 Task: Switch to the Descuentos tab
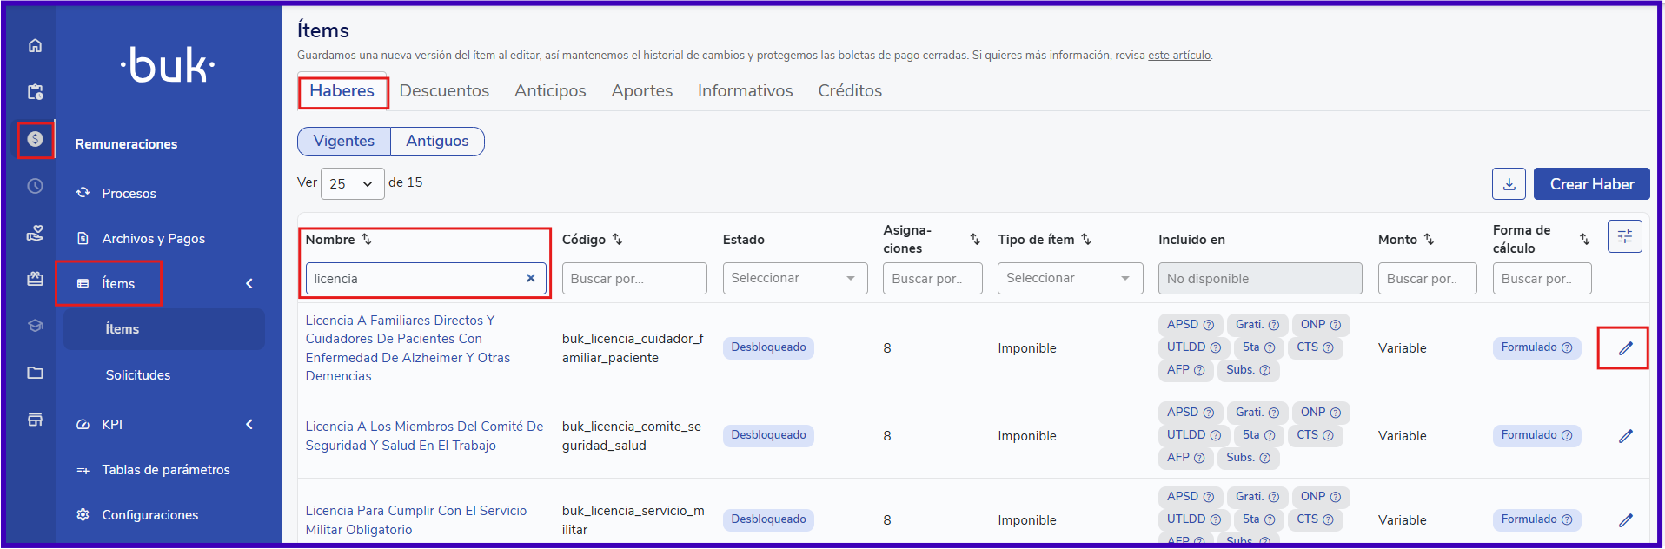(444, 91)
